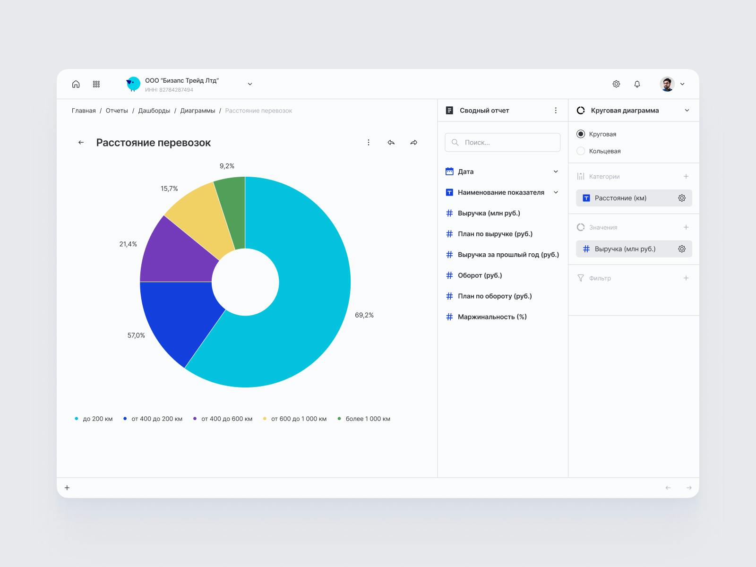
Task: Select the Кольцевая radio option
Action: click(x=581, y=151)
